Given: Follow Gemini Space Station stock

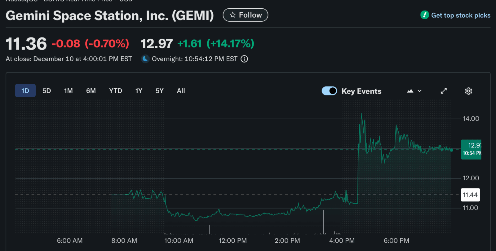Looking at the screenshot, I should tap(246, 15).
